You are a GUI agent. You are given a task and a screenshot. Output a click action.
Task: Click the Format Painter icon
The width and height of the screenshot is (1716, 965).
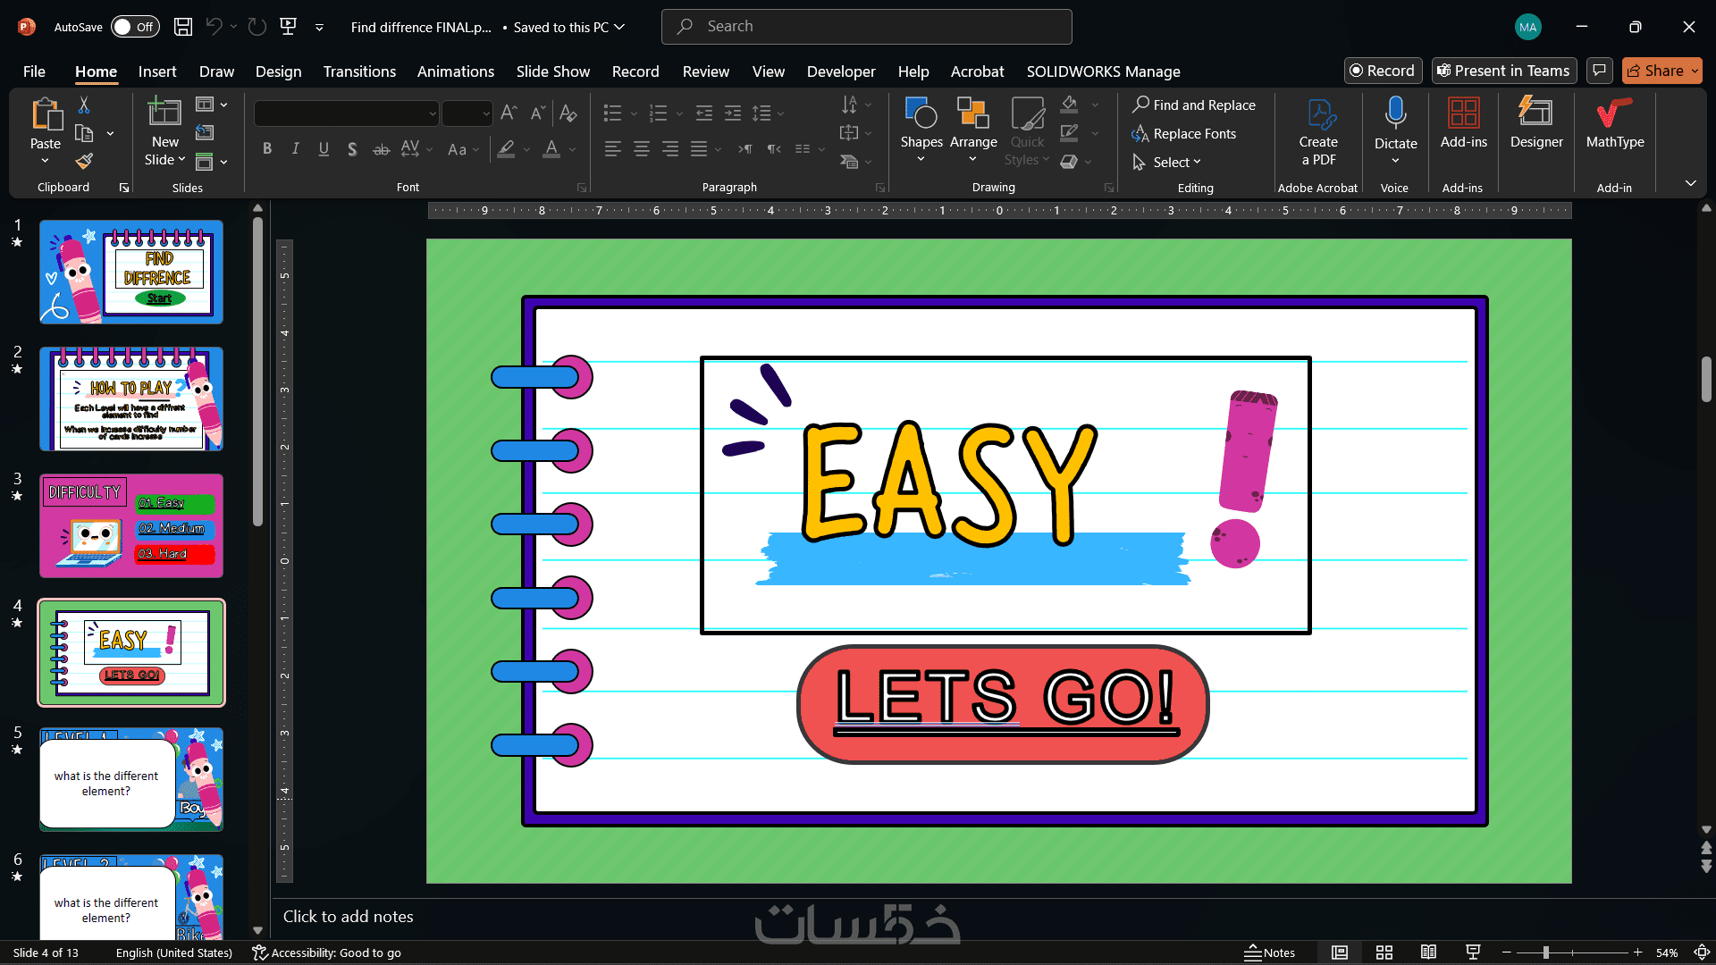(84, 161)
